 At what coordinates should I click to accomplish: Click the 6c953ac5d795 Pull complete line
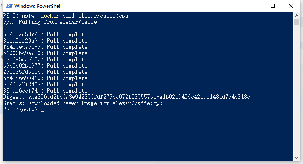point(45,34)
